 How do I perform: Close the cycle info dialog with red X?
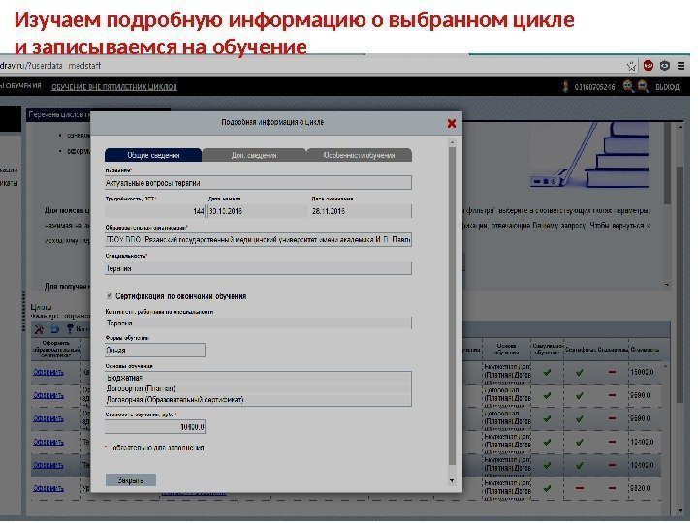click(452, 123)
